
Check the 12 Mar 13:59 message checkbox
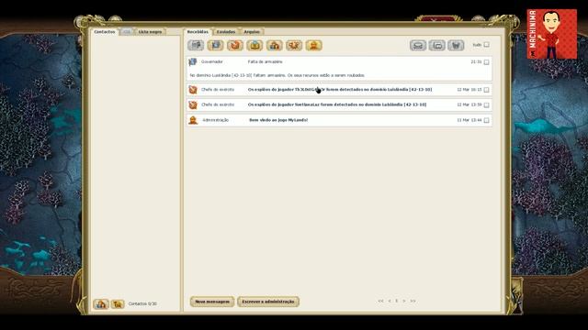click(x=486, y=105)
